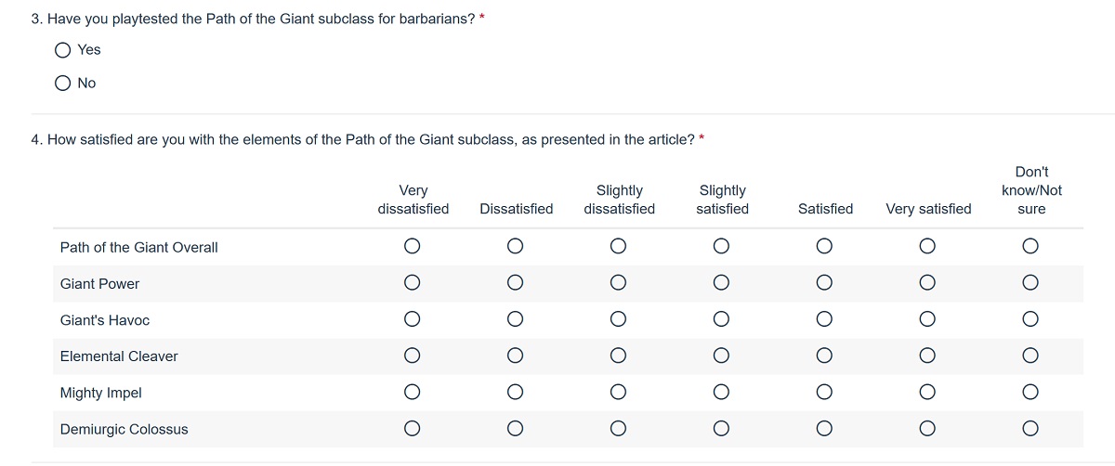The height and width of the screenshot is (466, 1115).
Task: Set Elemental Cleaver to Very dissatisfied
Action: point(413,356)
